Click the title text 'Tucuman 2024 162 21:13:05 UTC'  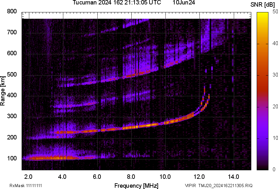tap(117, 3)
